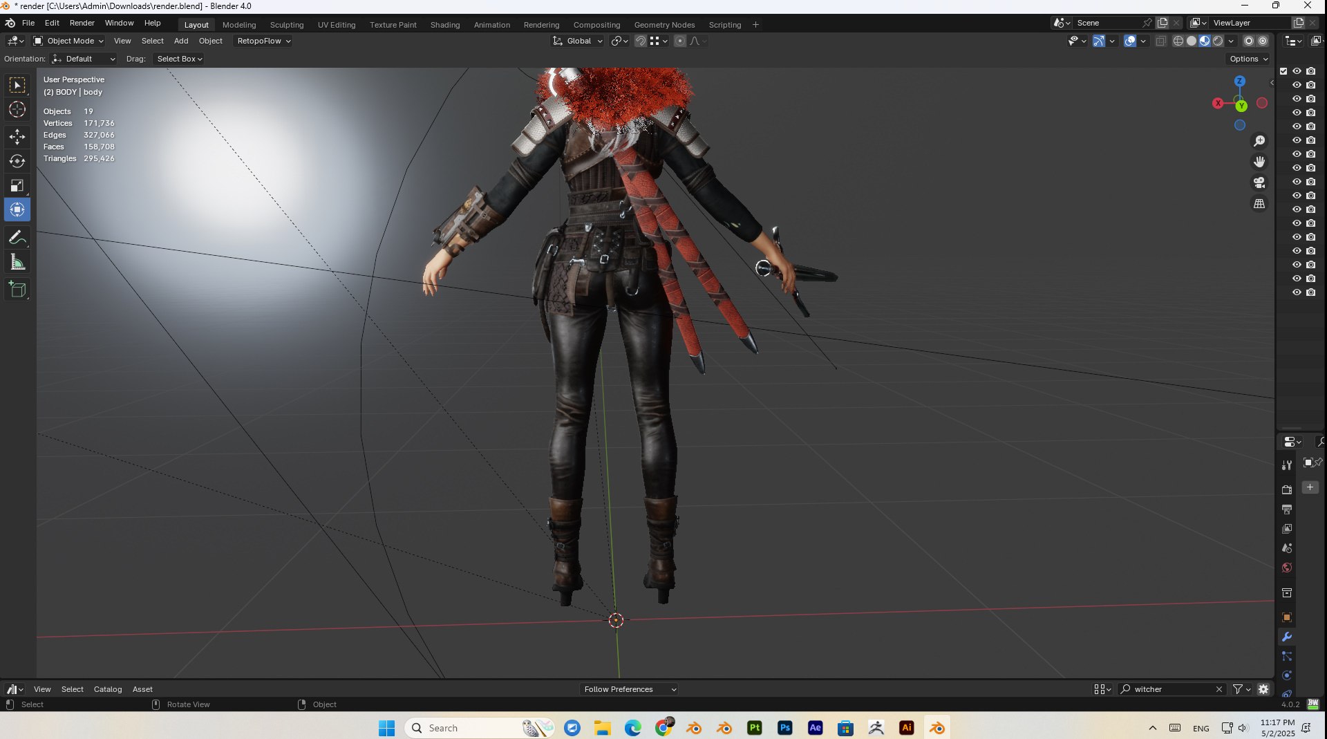Click the witcher asset search field
Screen dimensions: 1327x739
[x=1172, y=689]
